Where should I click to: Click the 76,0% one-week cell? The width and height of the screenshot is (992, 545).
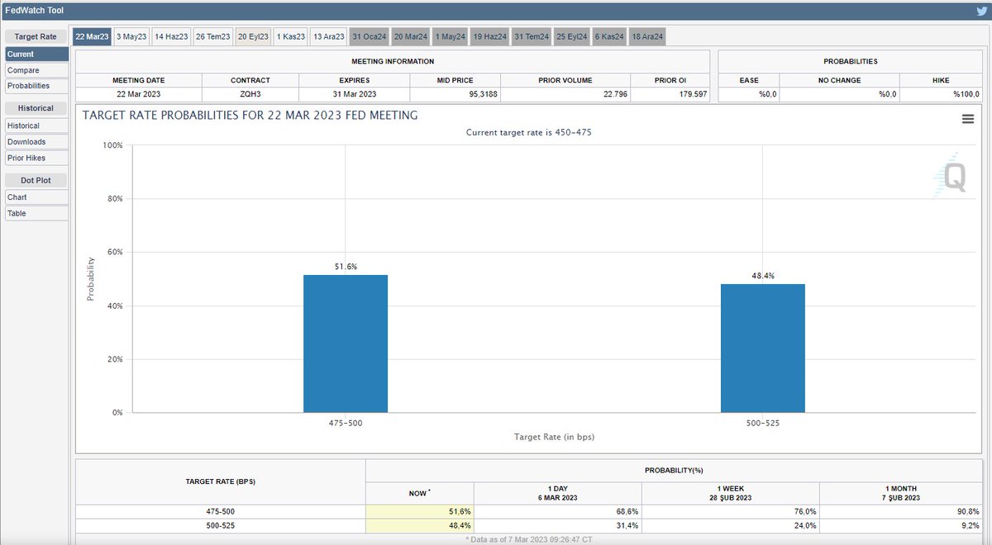(732, 512)
